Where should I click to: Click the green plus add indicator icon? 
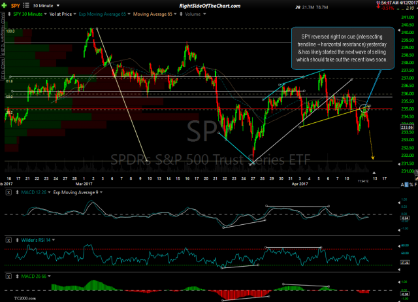(x=4, y=5)
